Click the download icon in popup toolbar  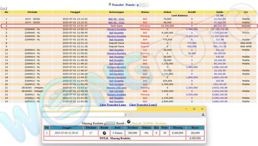(203, 114)
